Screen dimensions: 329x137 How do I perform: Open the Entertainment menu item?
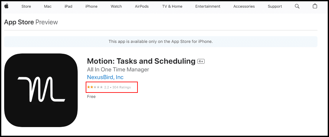[x=208, y=6]
